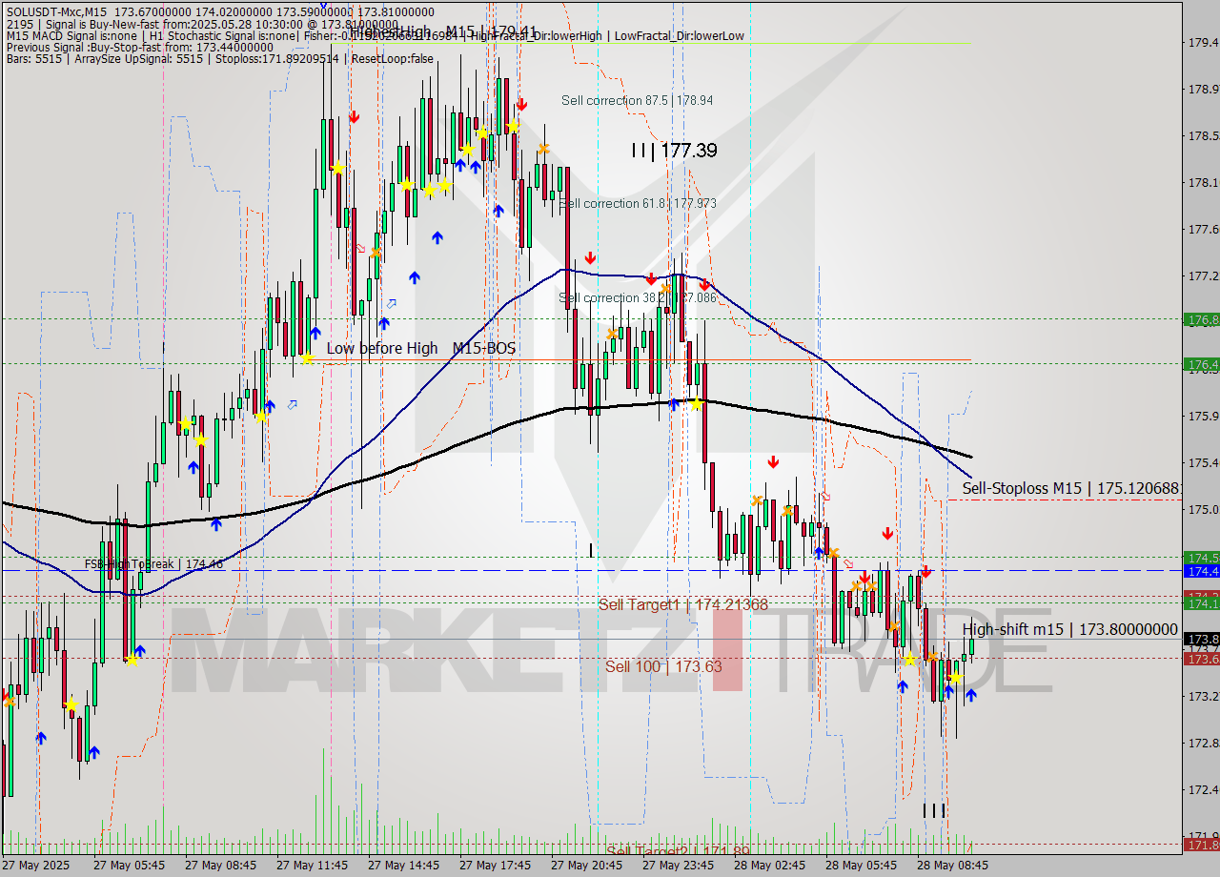Click the yellow star beside Low before High
Image resolution: width=1220 pixels, height=877 pixels.
(x=307, y=358)
